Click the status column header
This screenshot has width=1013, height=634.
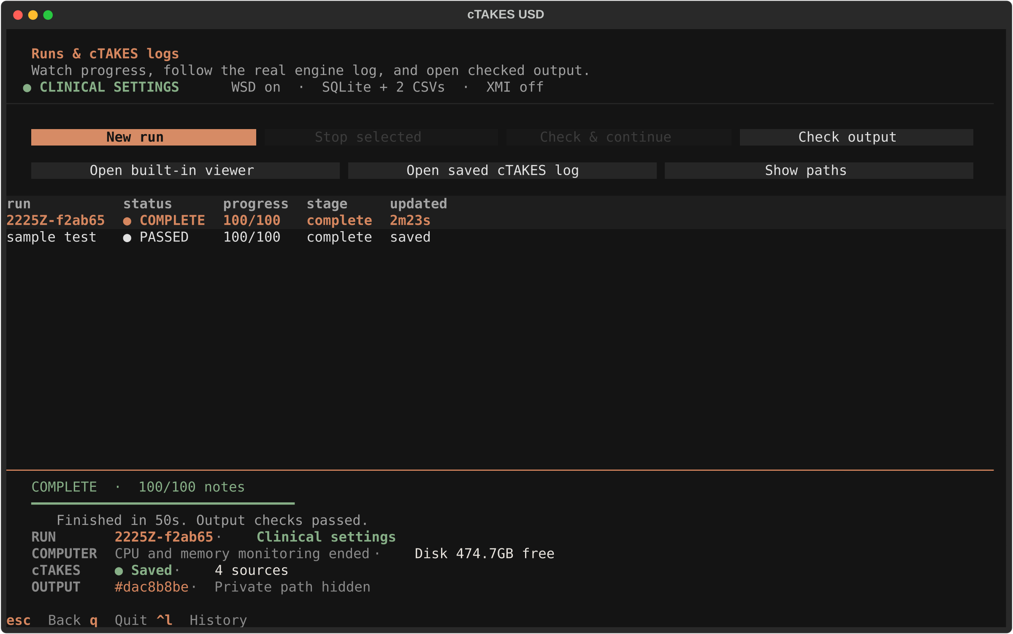pos(148,204)
